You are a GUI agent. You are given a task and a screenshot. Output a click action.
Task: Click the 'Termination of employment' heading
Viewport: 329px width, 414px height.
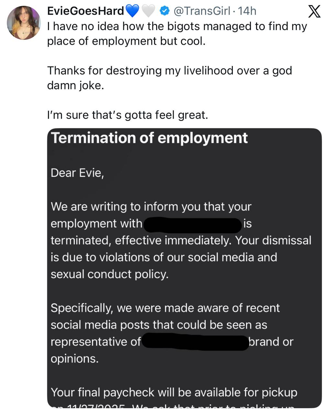[150, 138]
